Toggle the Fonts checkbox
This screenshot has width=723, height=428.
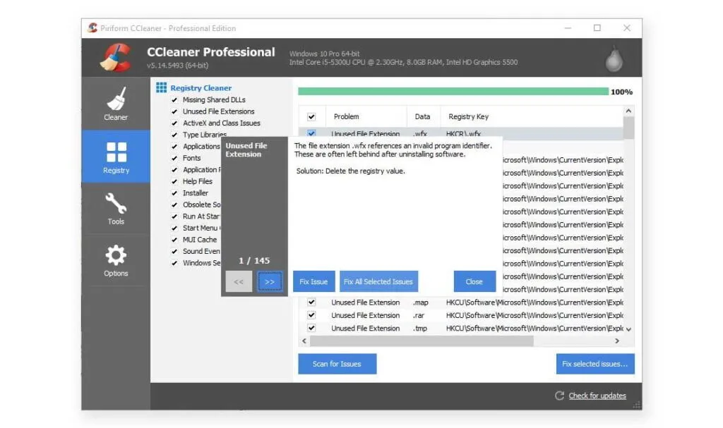(174, 158)
